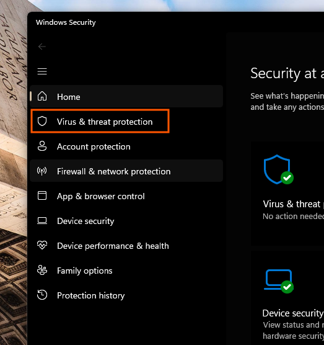The height and width of the screenshot is (345, 324).
Task: Click the Device performance heart icon
Action: pos(42,245)
